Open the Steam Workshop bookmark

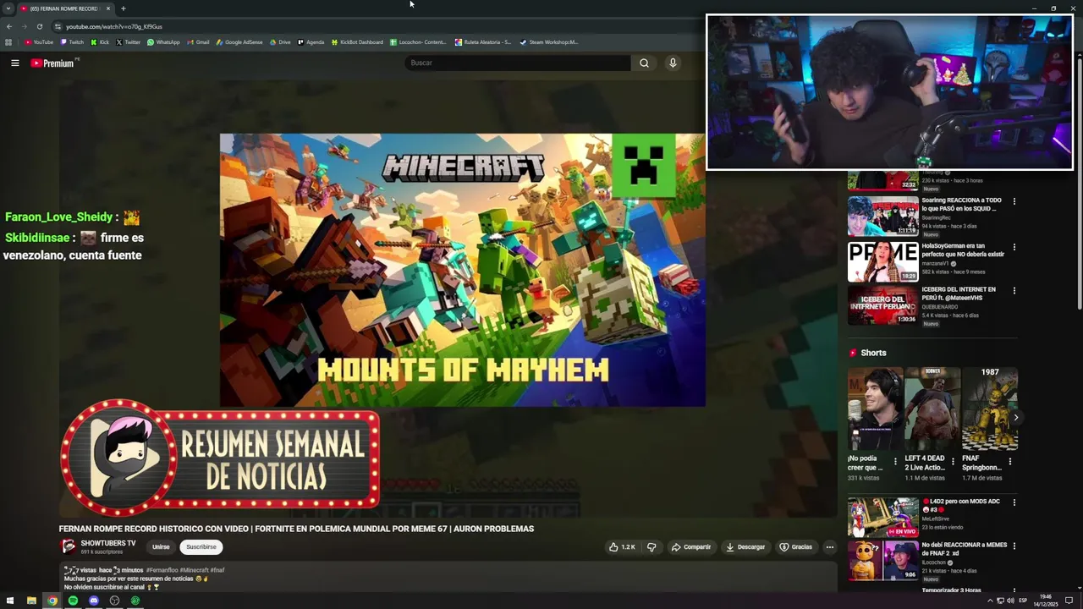tap(548, 42)
